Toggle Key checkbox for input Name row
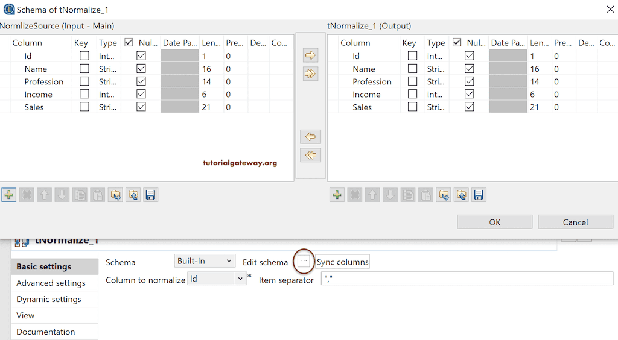Screen dimensions: 618x340 pyautogui.click(x=84, y=69)
